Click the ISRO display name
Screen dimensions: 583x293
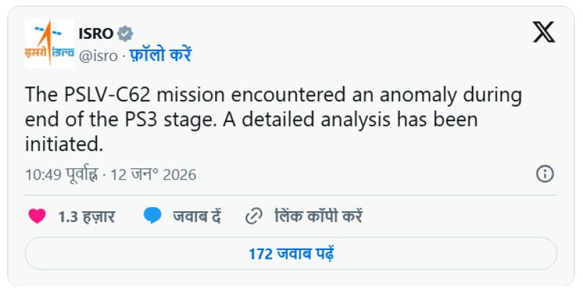(96, 34)
